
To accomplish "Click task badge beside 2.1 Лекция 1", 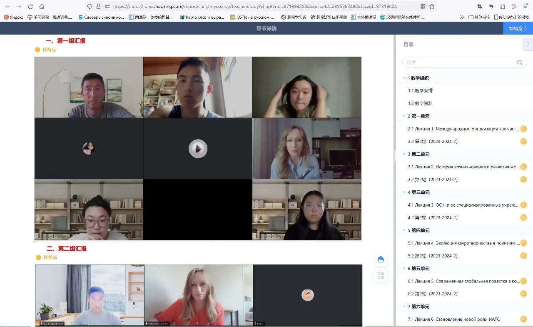I will point(523,129).
